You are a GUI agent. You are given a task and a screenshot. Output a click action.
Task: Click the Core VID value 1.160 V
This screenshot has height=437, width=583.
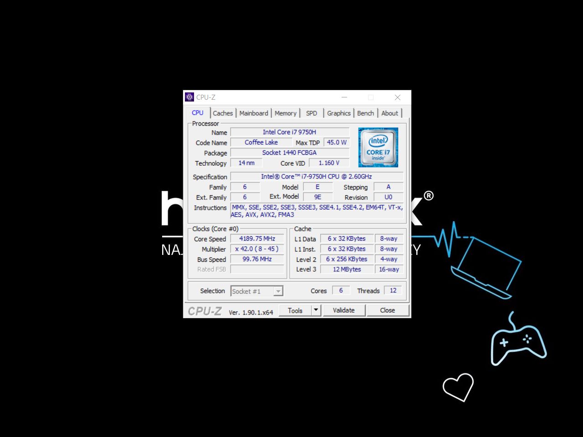[329, 163]
